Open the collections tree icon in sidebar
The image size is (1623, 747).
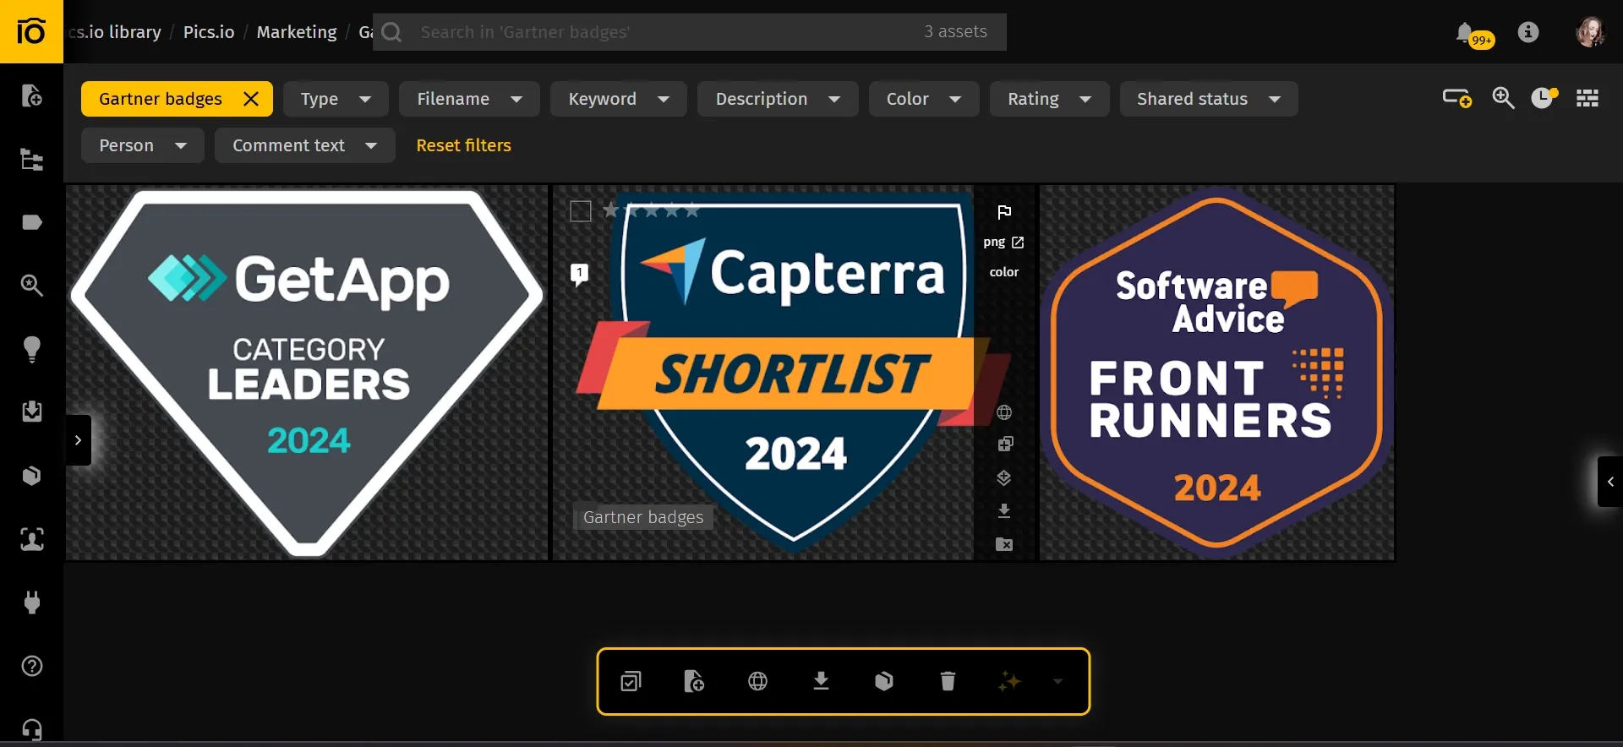[32, 160]
